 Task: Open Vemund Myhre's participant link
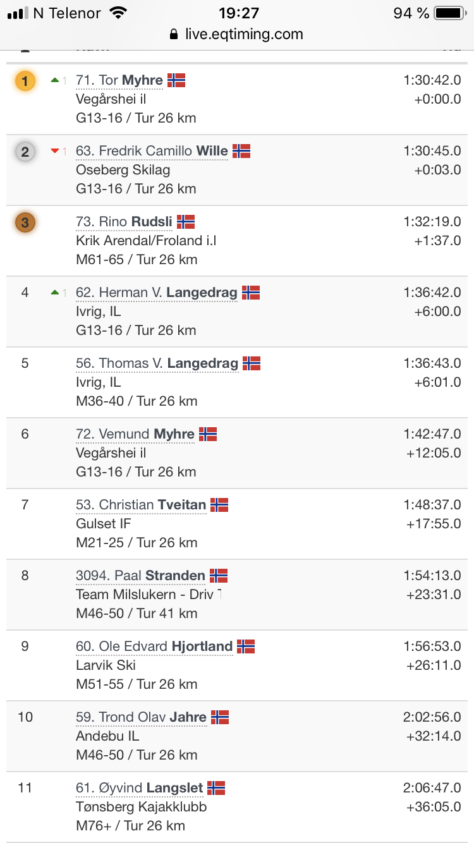[x=135, y=434]
